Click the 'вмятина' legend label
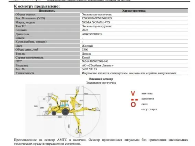The width and height of the screenshot is (195, 146). 147,93
